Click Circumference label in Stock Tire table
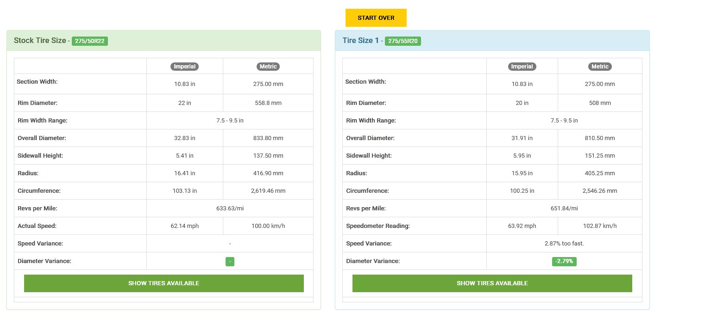The image size is (717, 319). 39,191
